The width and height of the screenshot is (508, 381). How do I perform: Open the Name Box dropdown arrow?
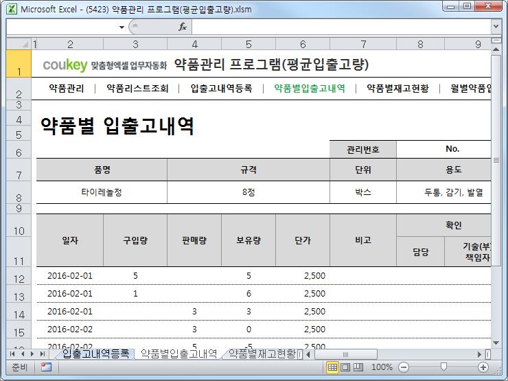122,27
